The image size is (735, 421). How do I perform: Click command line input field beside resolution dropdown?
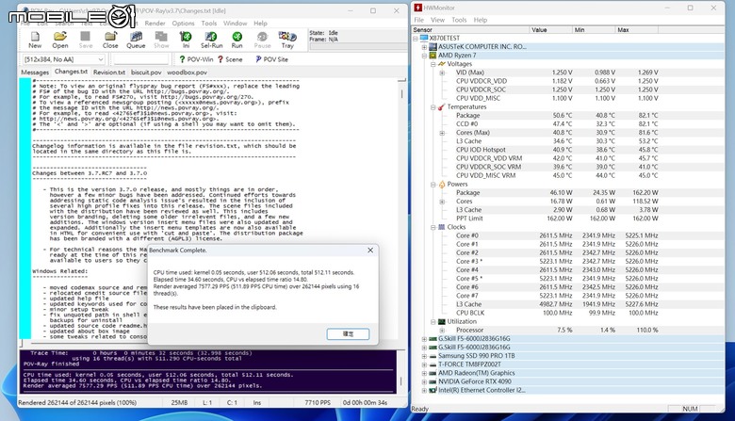140,59
